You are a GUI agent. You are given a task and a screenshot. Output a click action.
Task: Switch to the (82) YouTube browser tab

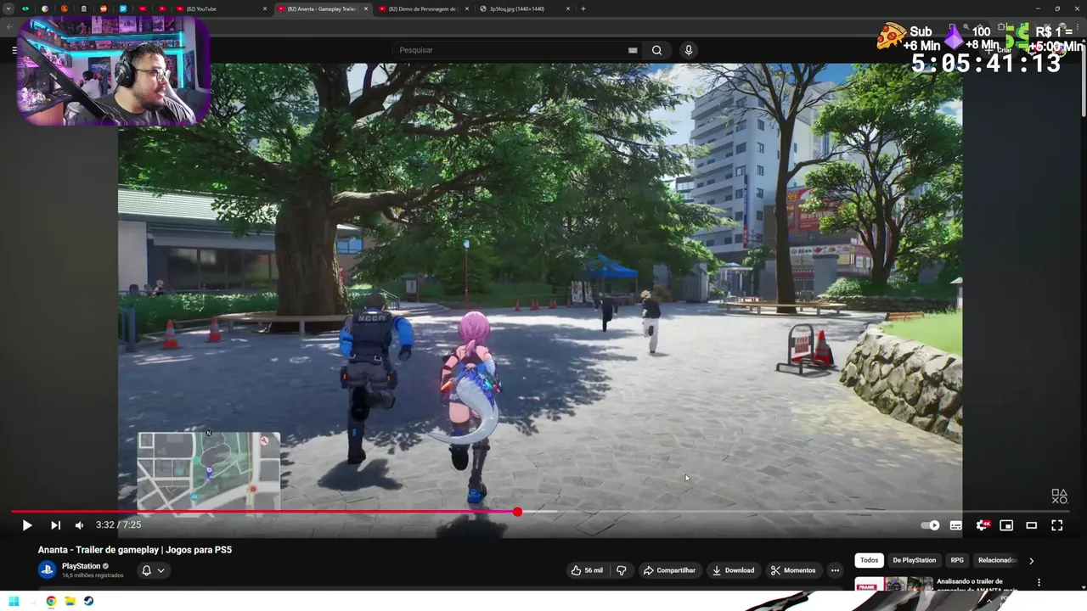tap(221, 8)
